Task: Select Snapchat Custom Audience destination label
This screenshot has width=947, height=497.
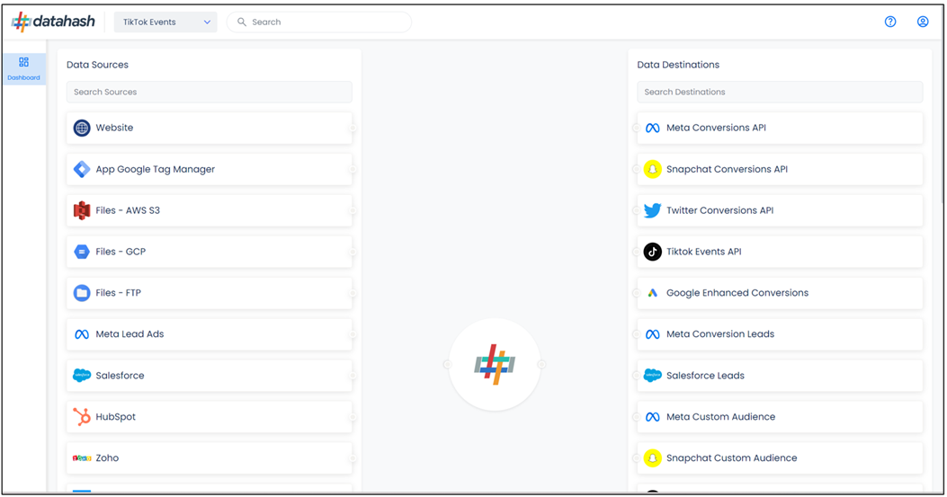Action: point(731,457)
